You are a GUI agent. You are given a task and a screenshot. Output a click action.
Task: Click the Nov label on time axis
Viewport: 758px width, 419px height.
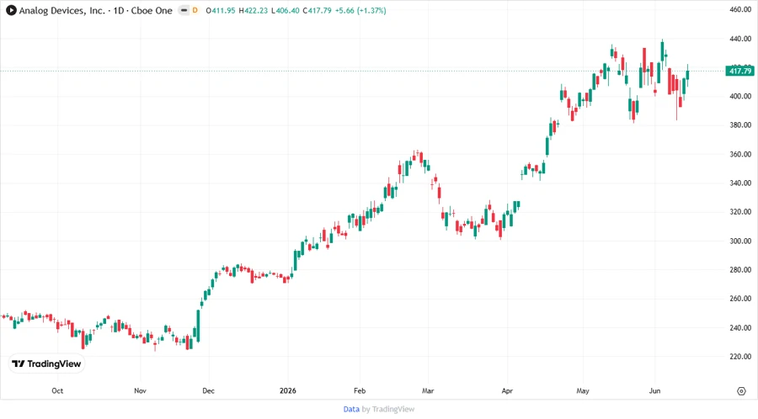pos(140,390)
